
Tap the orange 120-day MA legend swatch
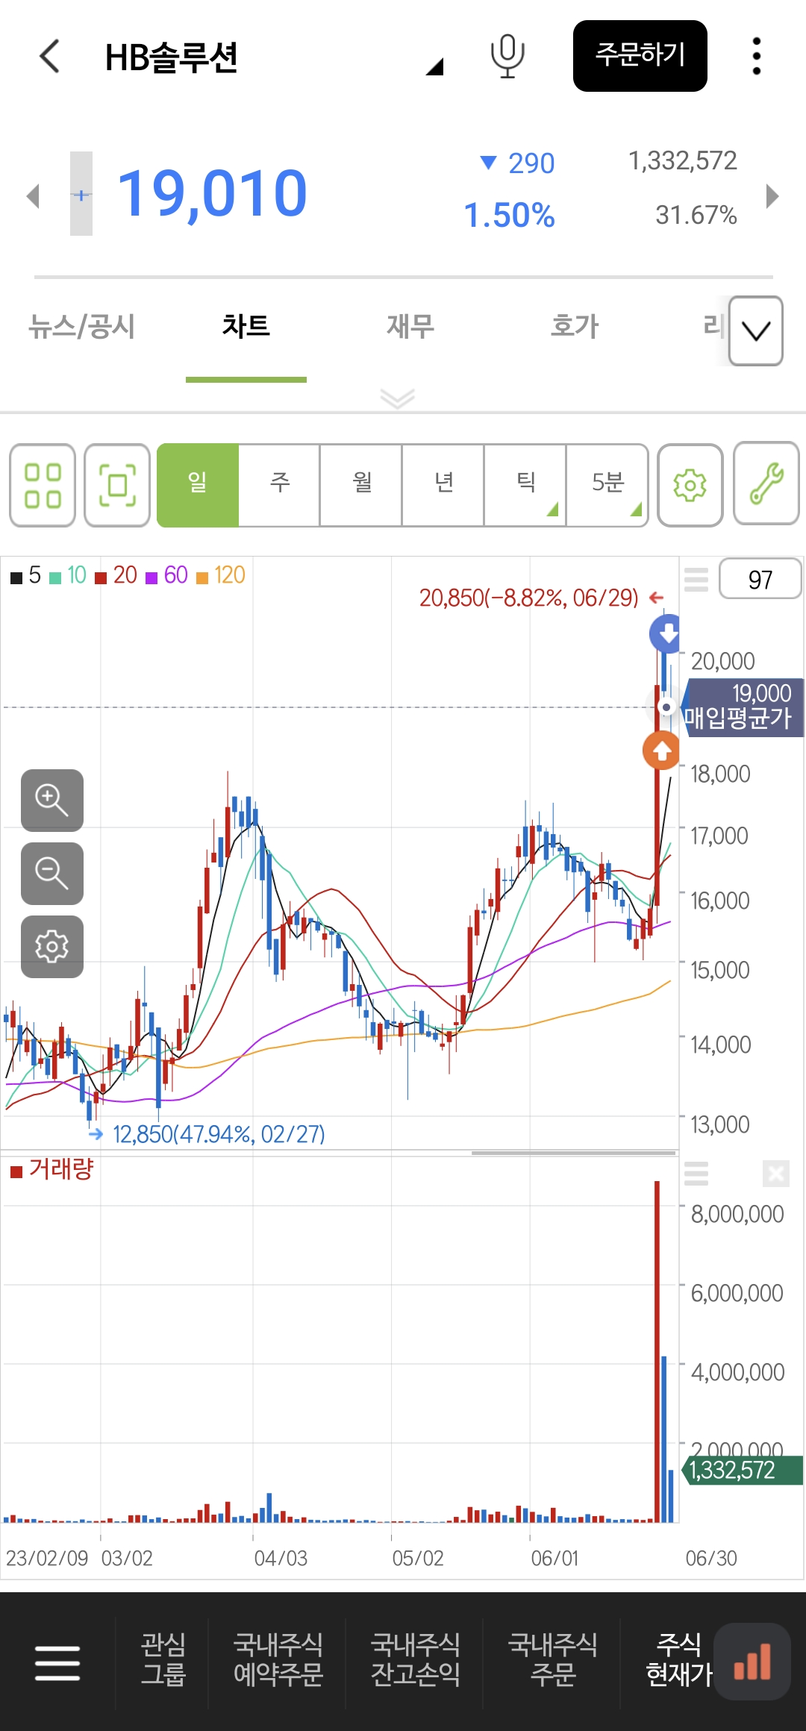pos(201,577)
